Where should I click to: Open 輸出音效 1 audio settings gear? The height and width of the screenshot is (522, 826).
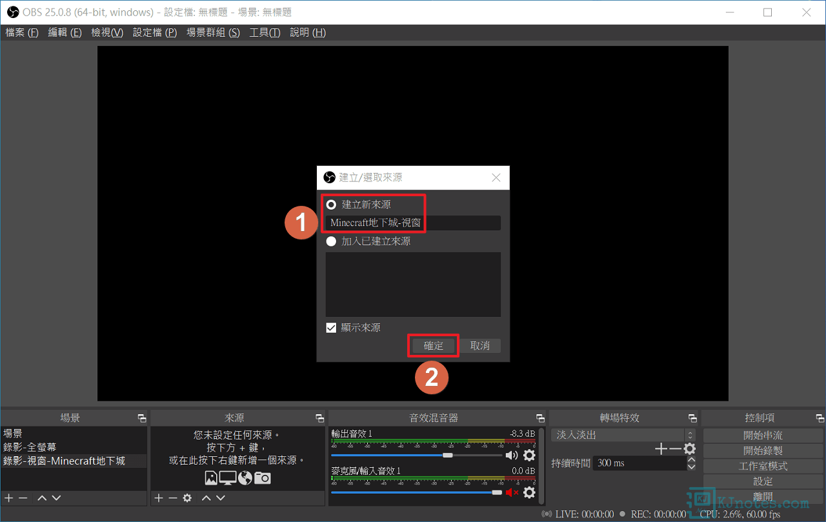[x=529, y=456]
